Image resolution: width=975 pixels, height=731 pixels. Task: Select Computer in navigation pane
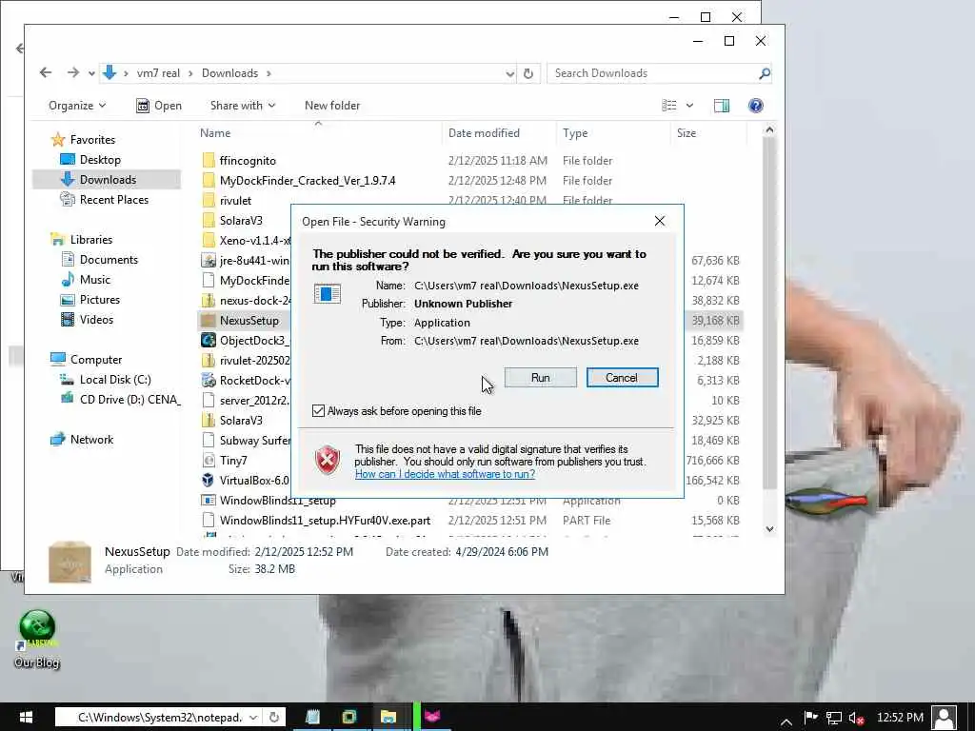[x=95, y=359]
